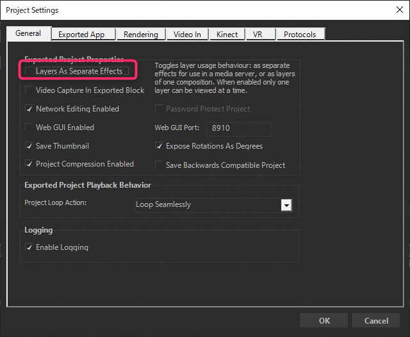This screenshot has width=410, height=337.
Task: Click the layer usage behaviour description text
Action: click(x=225, y=78)
